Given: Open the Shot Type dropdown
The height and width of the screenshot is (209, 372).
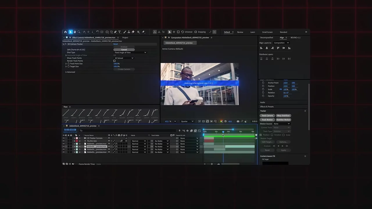Looking at the screenshot, I should [x=130, y=53].
